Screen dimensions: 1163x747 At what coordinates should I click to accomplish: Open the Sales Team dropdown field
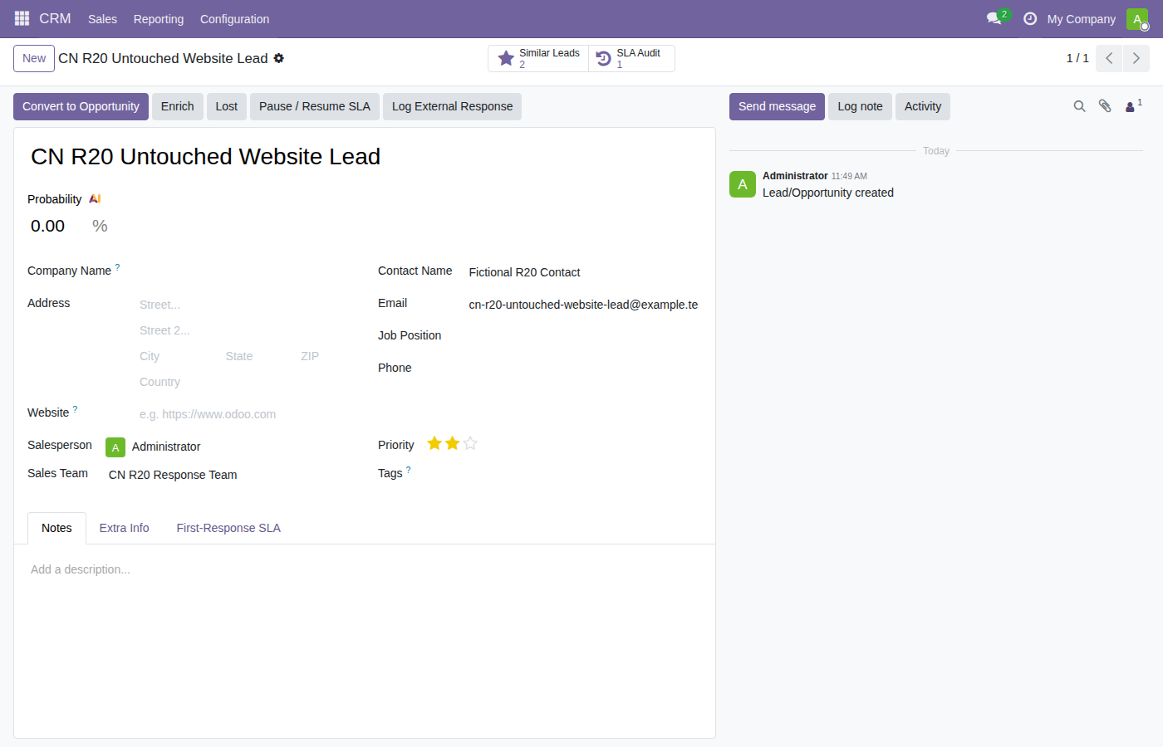pyautogui.click(x=228, y=475)
